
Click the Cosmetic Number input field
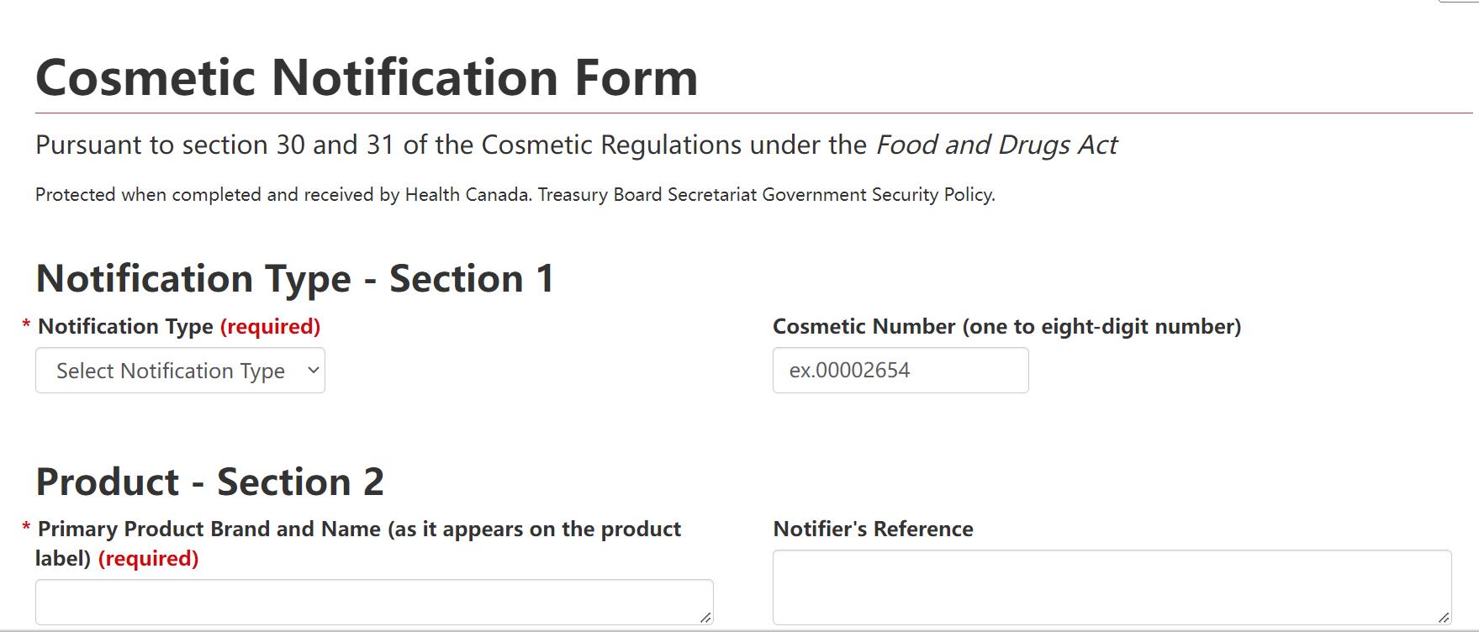pyautogui.click(x=900, y=371)
